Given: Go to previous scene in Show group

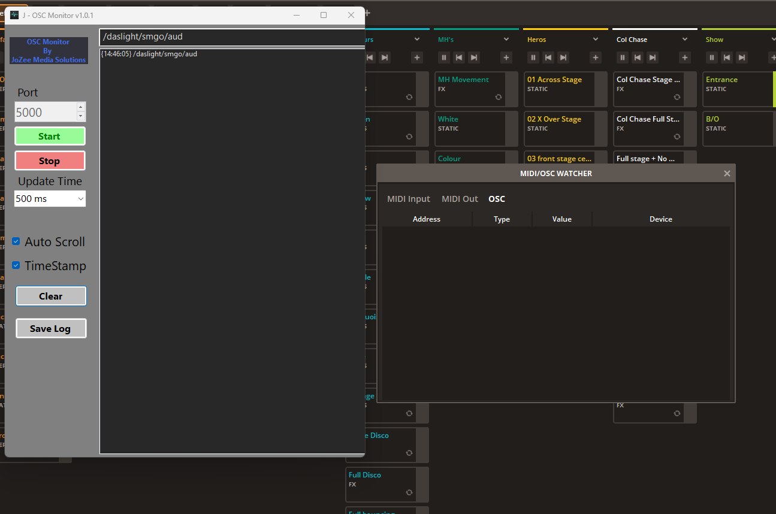Looking at the screenshot, I should point(727,58).
